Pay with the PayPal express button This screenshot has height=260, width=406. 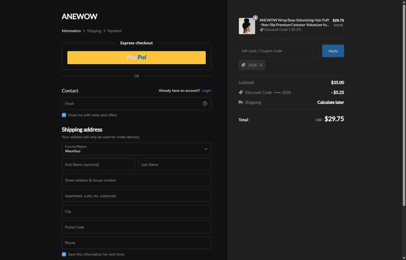[x=137, y=58]
